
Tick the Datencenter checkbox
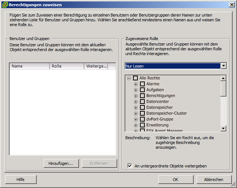(x=142, y=101)
